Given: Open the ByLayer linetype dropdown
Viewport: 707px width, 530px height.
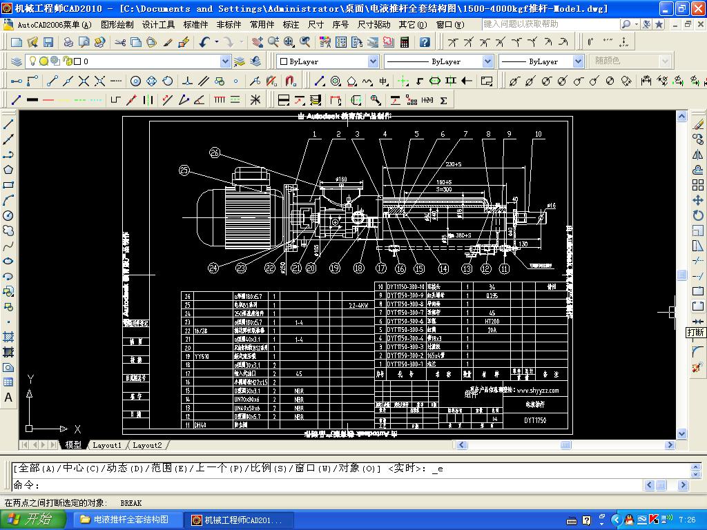Looking at the screenshot, I should (x=487, y=61).
